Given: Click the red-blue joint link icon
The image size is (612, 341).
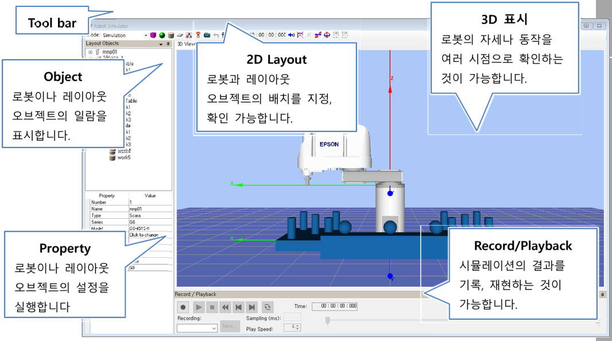Looking at the screenshot, I should point(318,34).
